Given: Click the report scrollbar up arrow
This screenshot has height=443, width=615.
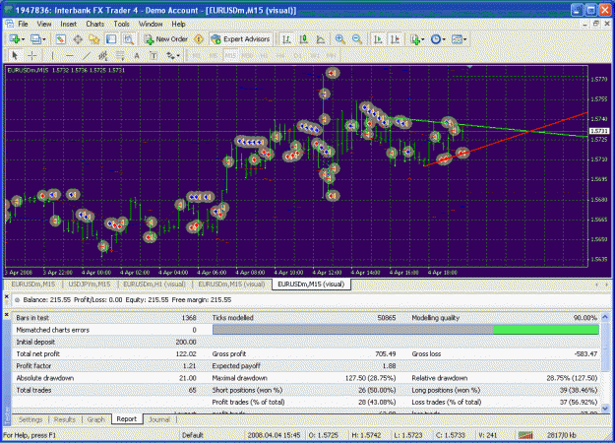Looking at the screenshot, I should click(x=605, y=317).
